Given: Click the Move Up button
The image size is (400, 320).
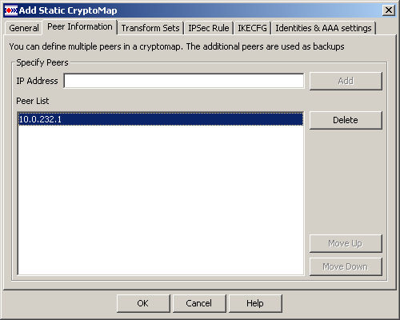Looking at the screenshot, I should (346, 243).
